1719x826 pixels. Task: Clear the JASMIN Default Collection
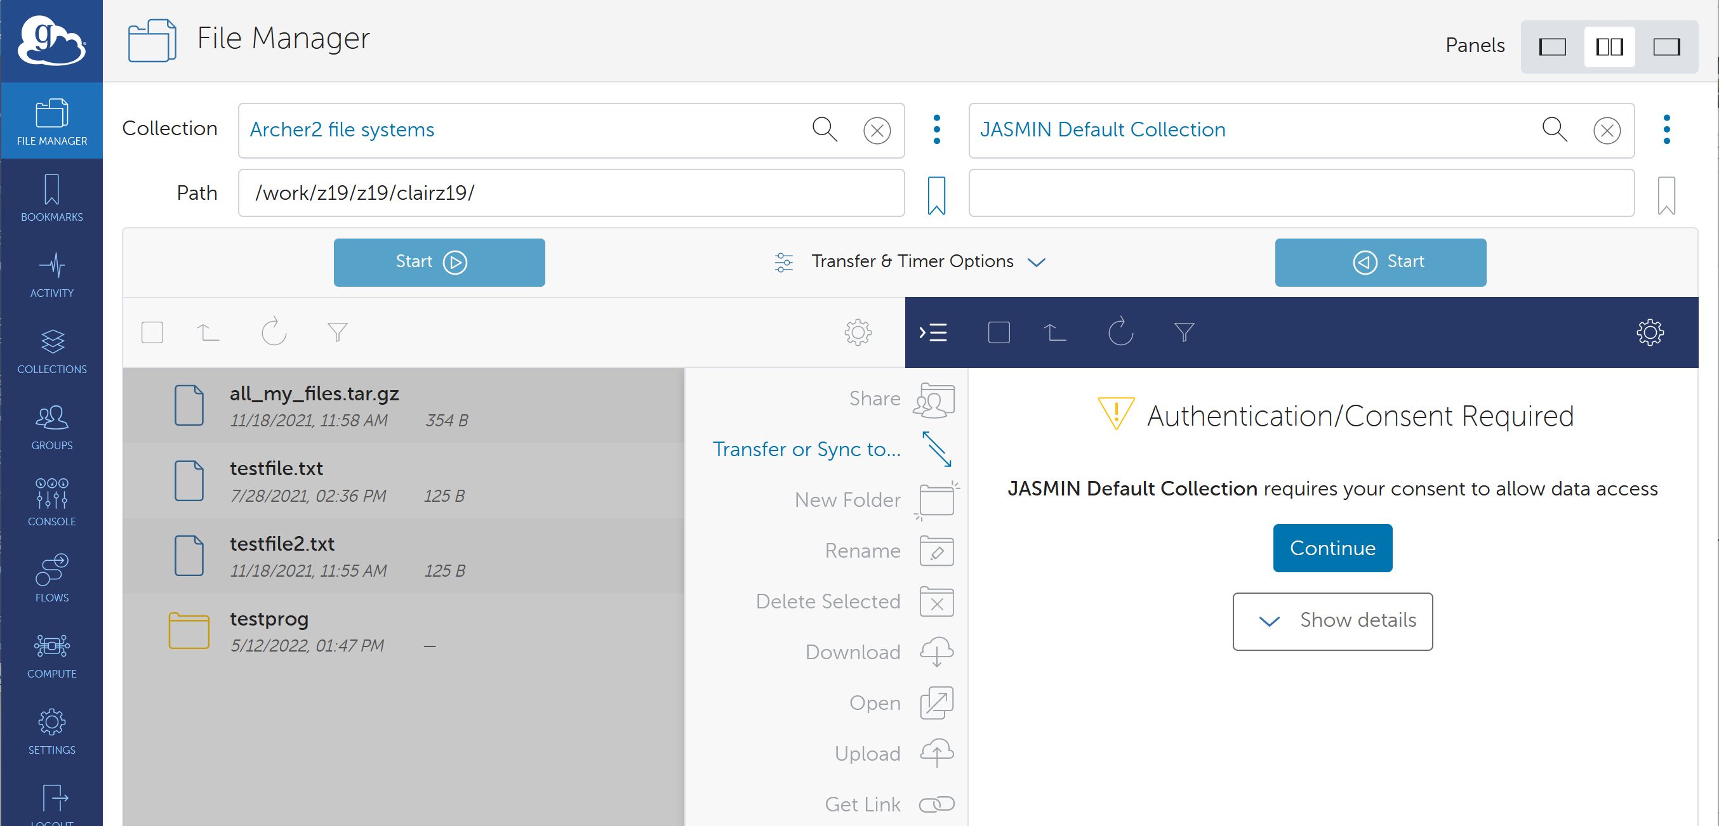pyautogui.click(x=1607, y=131)
